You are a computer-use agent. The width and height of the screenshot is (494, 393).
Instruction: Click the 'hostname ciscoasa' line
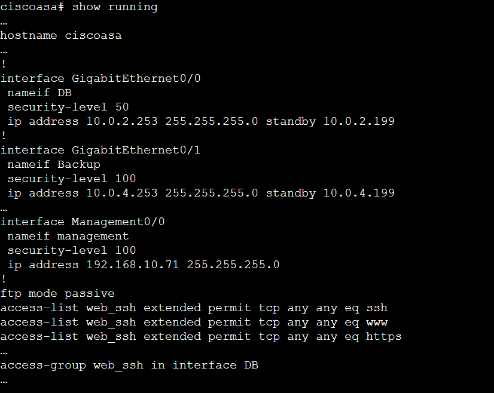point(61,36)
